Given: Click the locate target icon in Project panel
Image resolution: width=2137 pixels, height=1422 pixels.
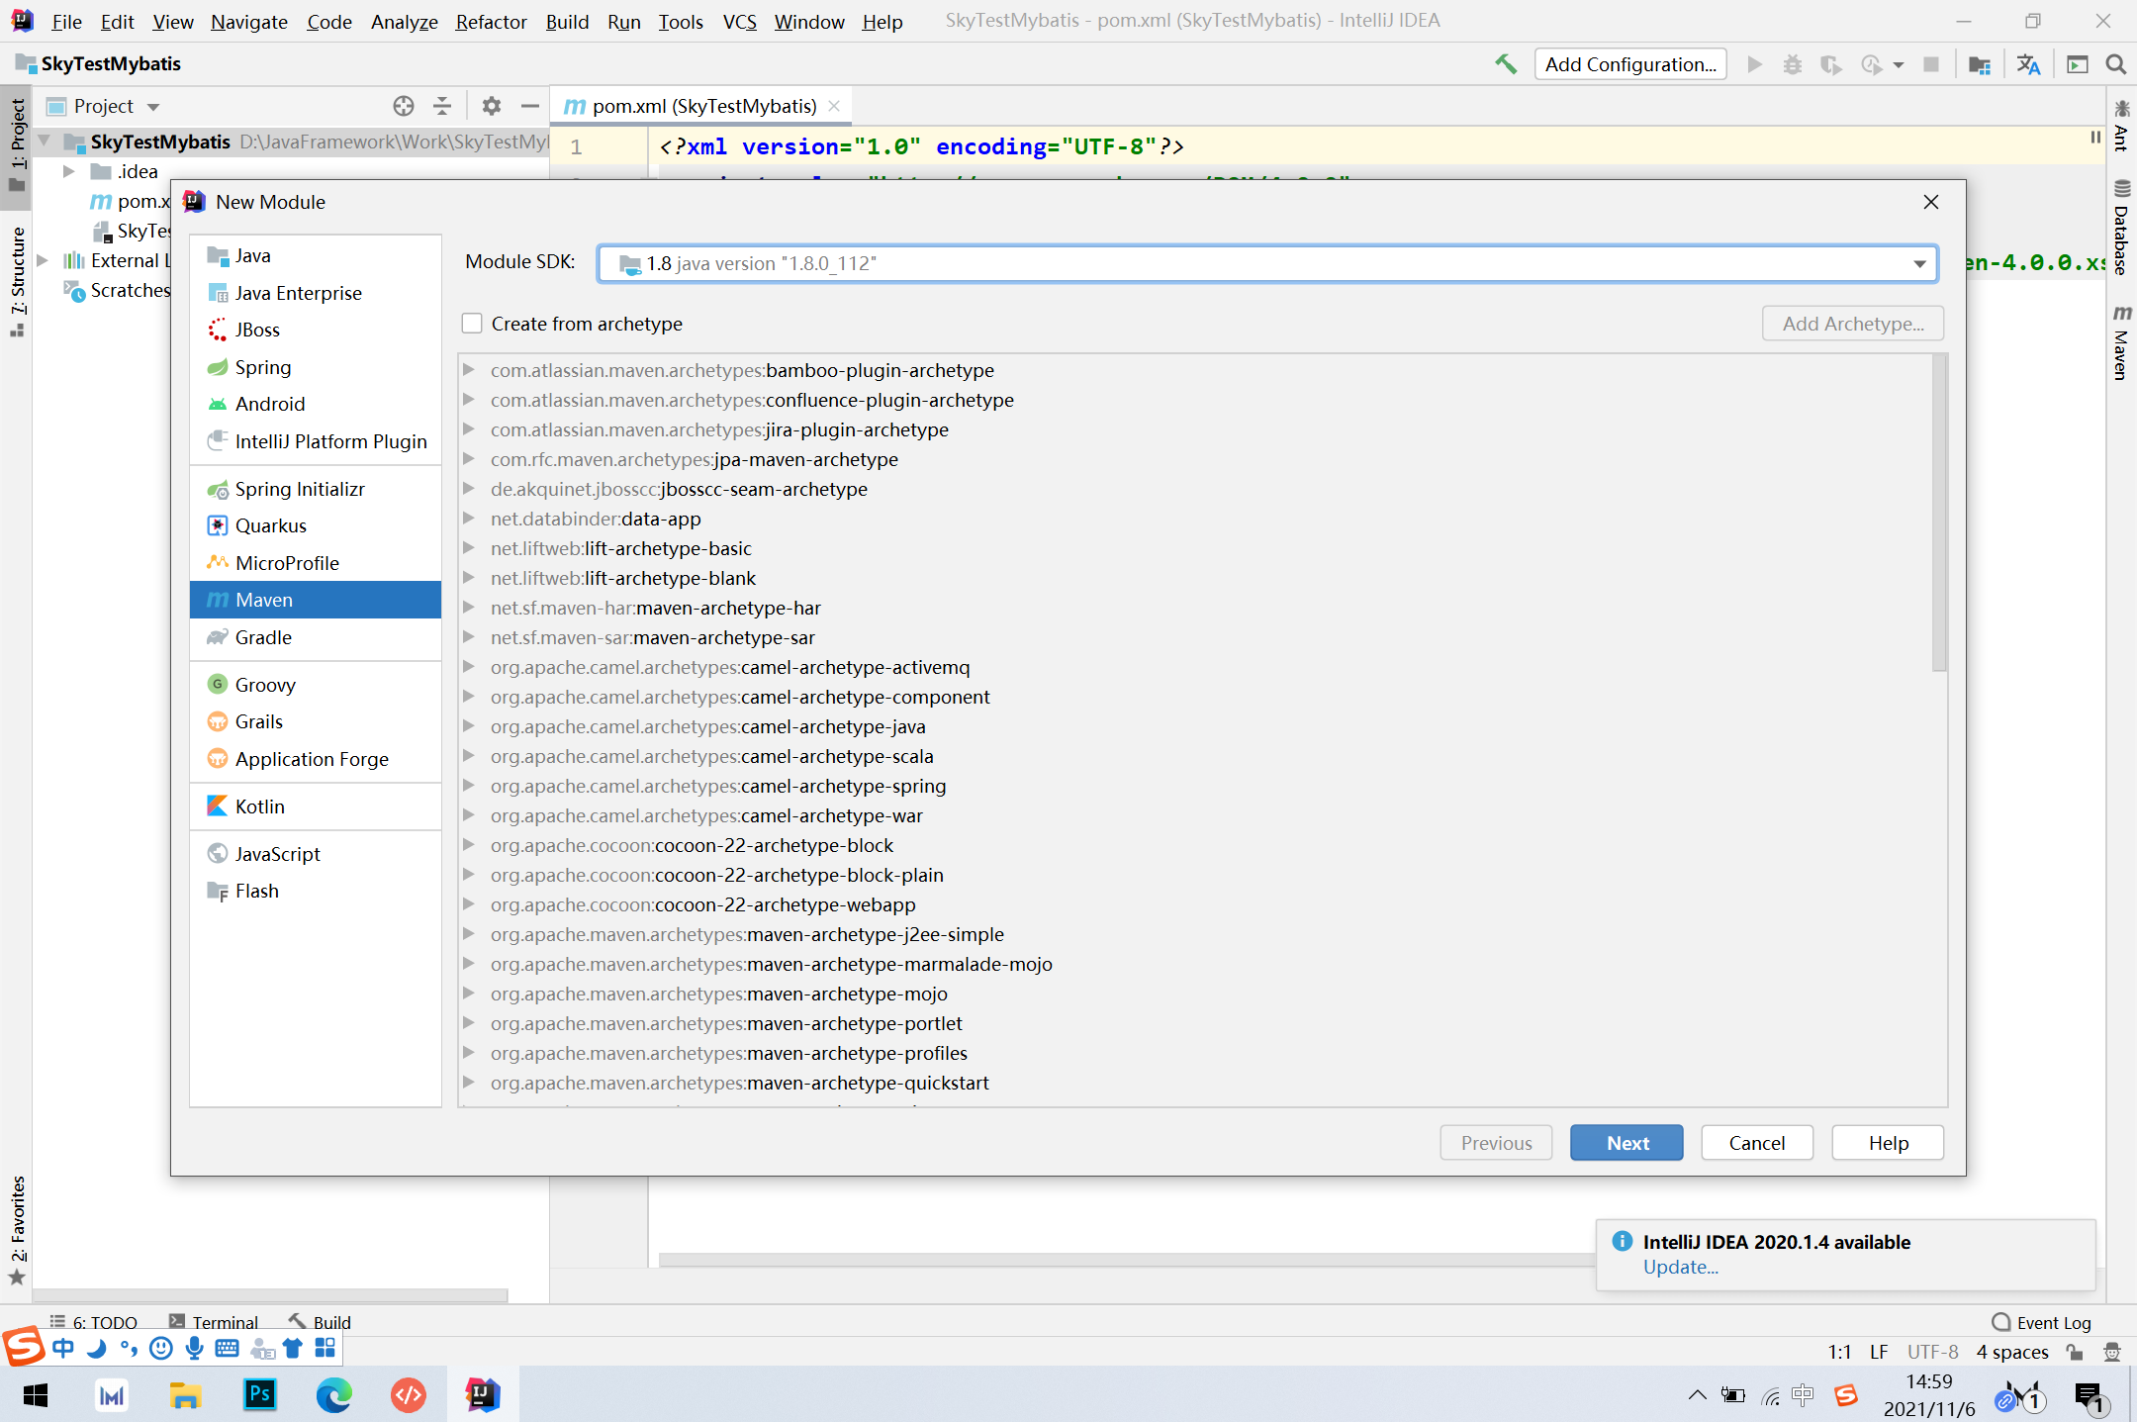Looking at the screenshot, I should [403, 106].
